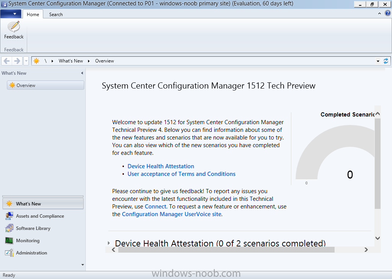Screen dimensions: 392x279
Task: Open the address bar dropdown arrow
Action: point(378,61)
